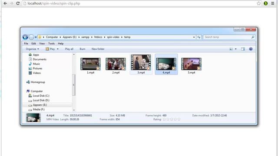278x156 pixels.
Task: Open Appserv (E:) drive in sidebar
Action: (x=38, y=105)
